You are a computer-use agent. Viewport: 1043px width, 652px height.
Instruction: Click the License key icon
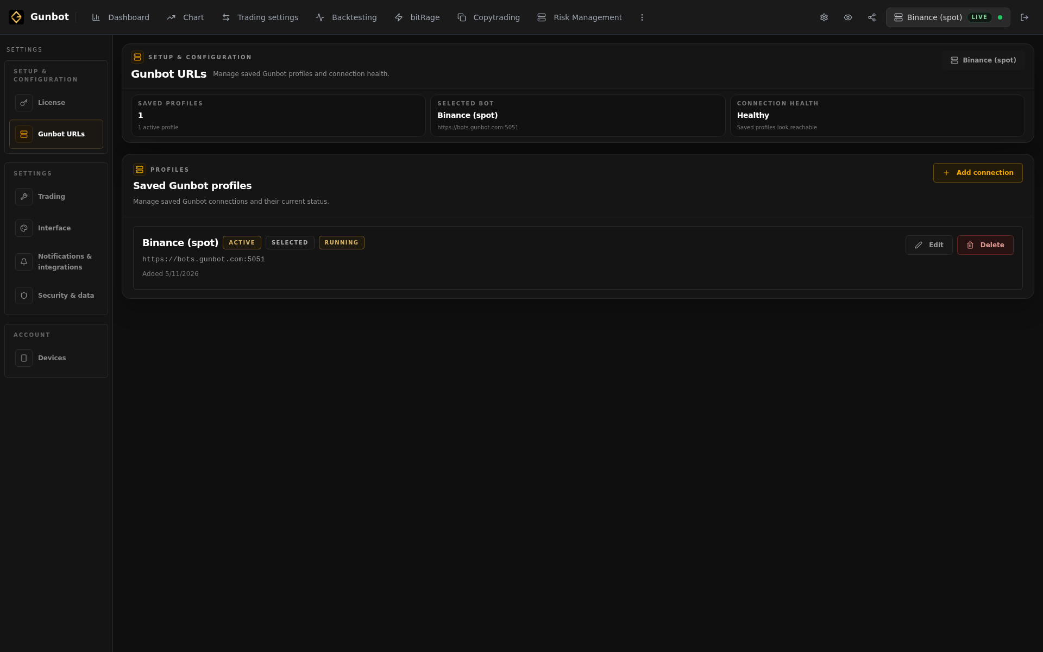24,103
